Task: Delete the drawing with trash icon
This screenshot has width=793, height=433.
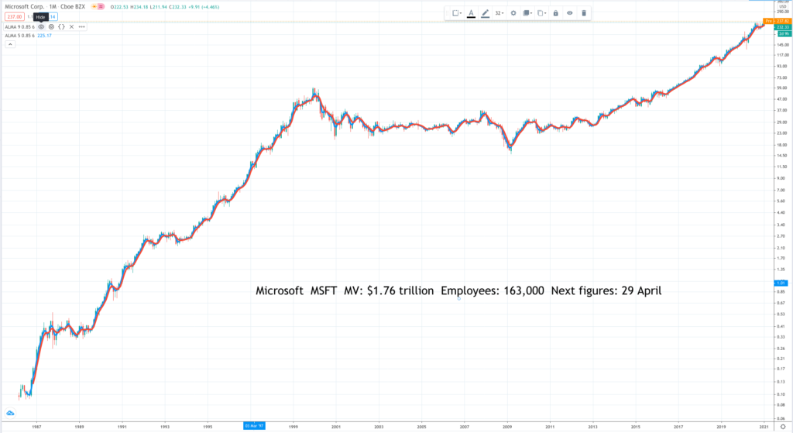Action: click(584, 13)
